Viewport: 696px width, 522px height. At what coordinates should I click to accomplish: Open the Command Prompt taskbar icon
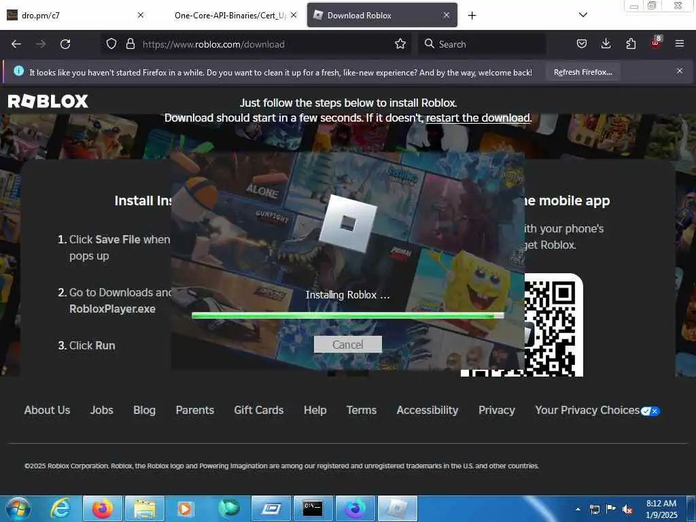pos(313,508)
